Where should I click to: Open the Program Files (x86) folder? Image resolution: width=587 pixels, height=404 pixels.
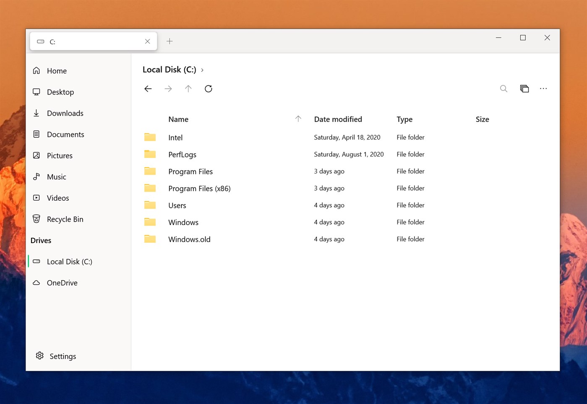pos(199,188)
